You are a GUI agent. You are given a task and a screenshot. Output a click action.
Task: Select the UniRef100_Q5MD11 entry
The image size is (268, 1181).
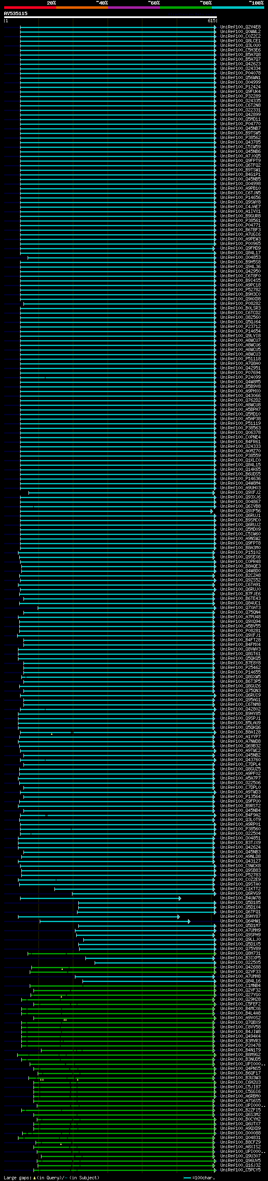240,119
